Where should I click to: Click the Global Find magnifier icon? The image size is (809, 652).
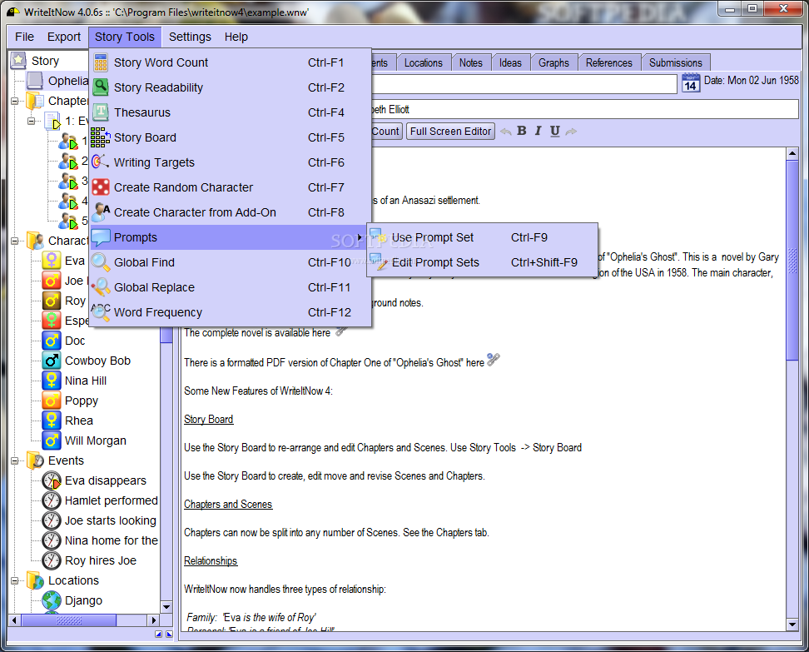point(101,262)
